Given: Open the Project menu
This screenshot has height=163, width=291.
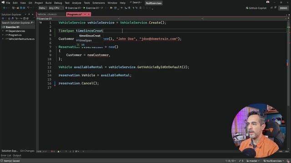Looking at the screenshot, I should click(x=39, y=3).
